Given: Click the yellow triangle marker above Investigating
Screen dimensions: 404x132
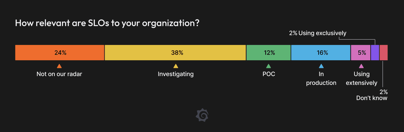Looking at the screenshot, I should 176,66.
